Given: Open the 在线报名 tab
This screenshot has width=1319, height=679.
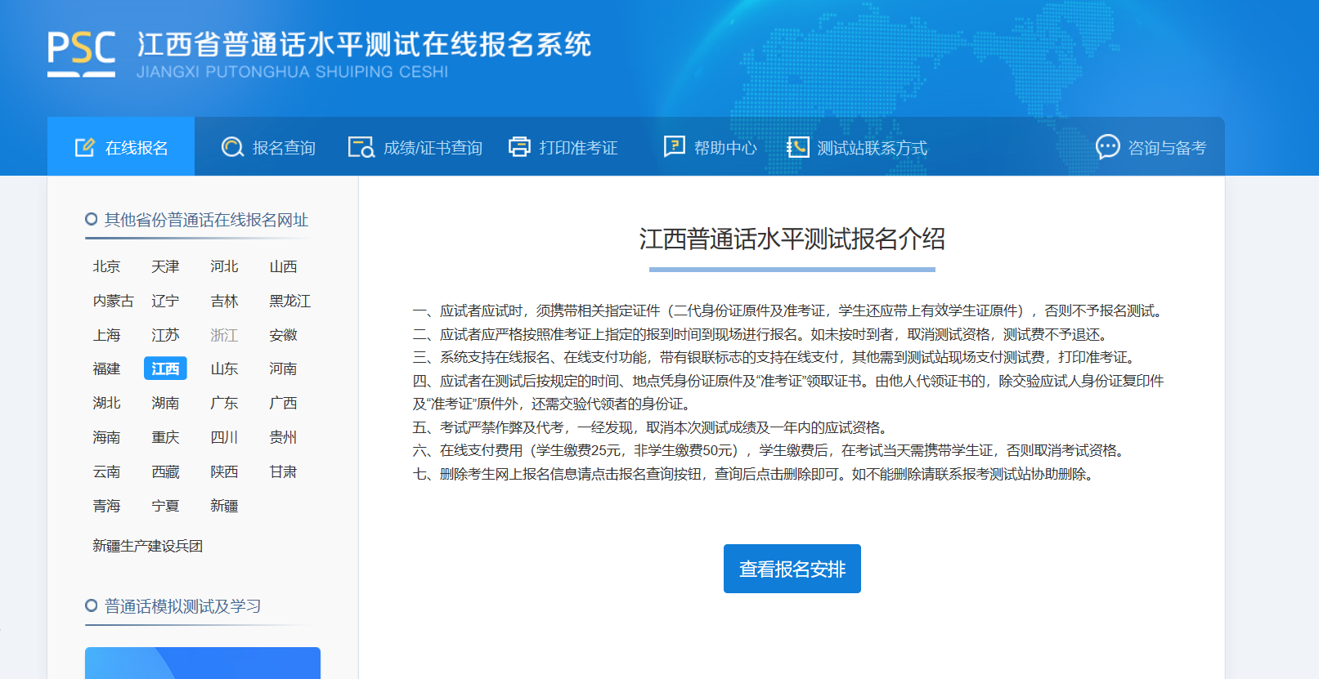Looking at the screenshot, I should pyautogui.click(x=121, y=146).
